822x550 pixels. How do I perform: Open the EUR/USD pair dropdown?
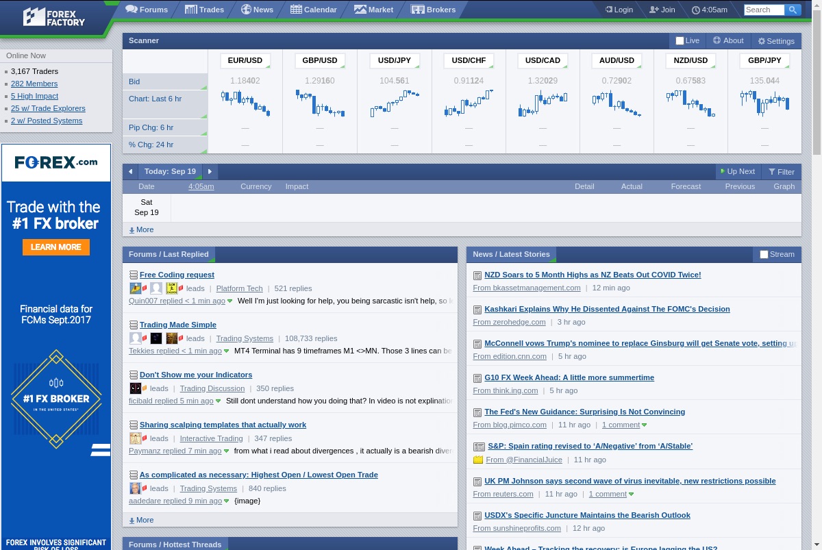[x=245, y=60]
